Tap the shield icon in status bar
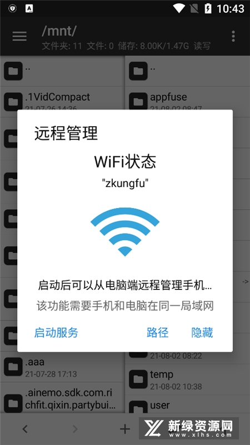 point(12,8)
